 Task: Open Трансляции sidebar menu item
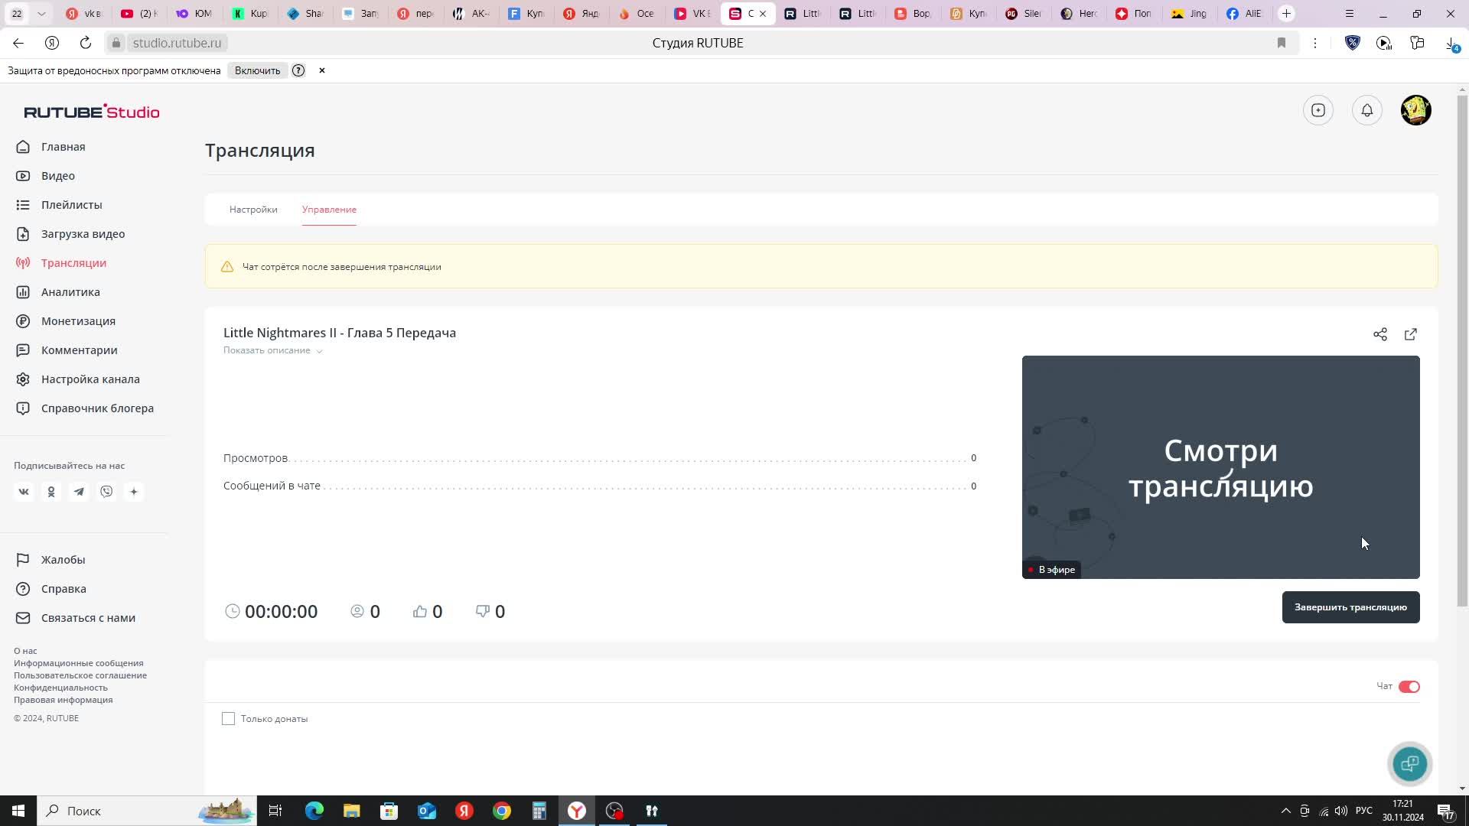tap(73, 262)
